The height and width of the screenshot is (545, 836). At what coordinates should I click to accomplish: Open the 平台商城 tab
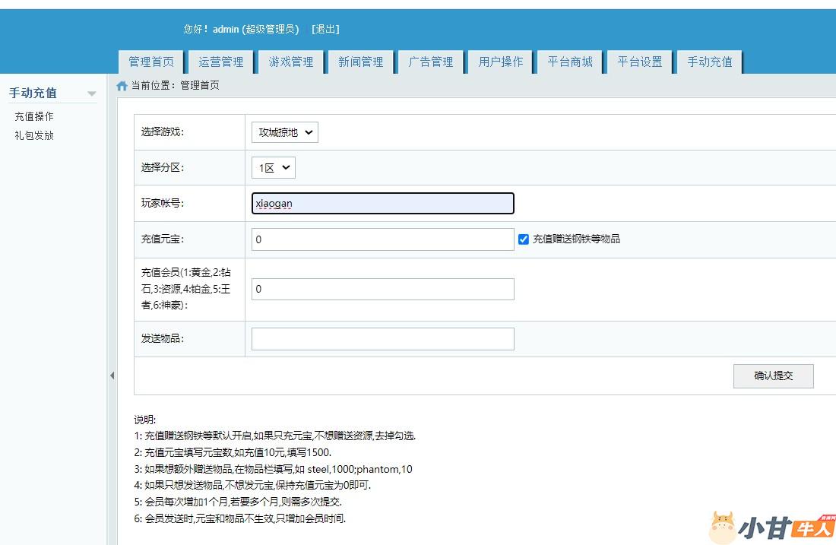click(x=570, y=62)
